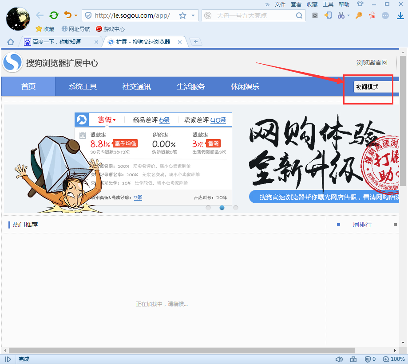Click the 售假 dropdown in banner
Screen dimensions: 408x364
[107, 120]
